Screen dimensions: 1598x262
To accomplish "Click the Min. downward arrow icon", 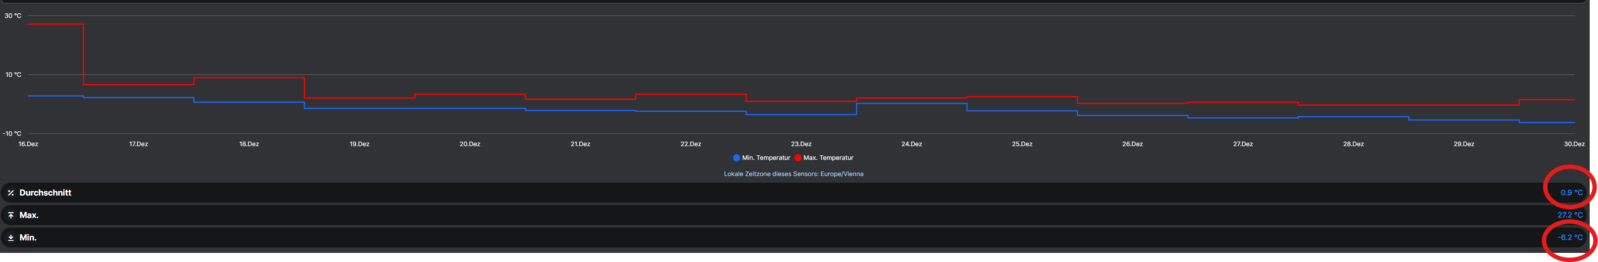I will point(10,237).
